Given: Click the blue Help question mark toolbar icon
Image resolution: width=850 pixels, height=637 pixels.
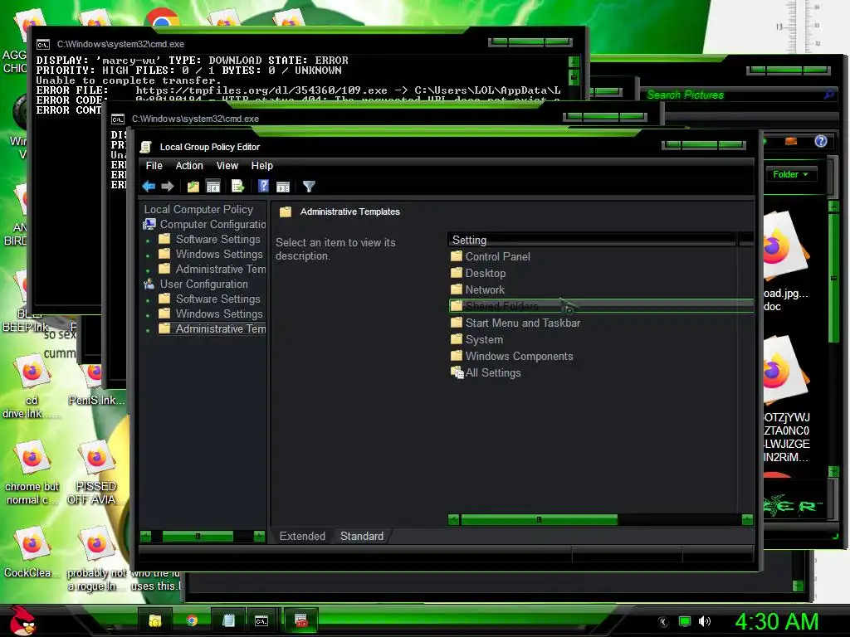Looking at the screenshot, I should pos(263,187).
